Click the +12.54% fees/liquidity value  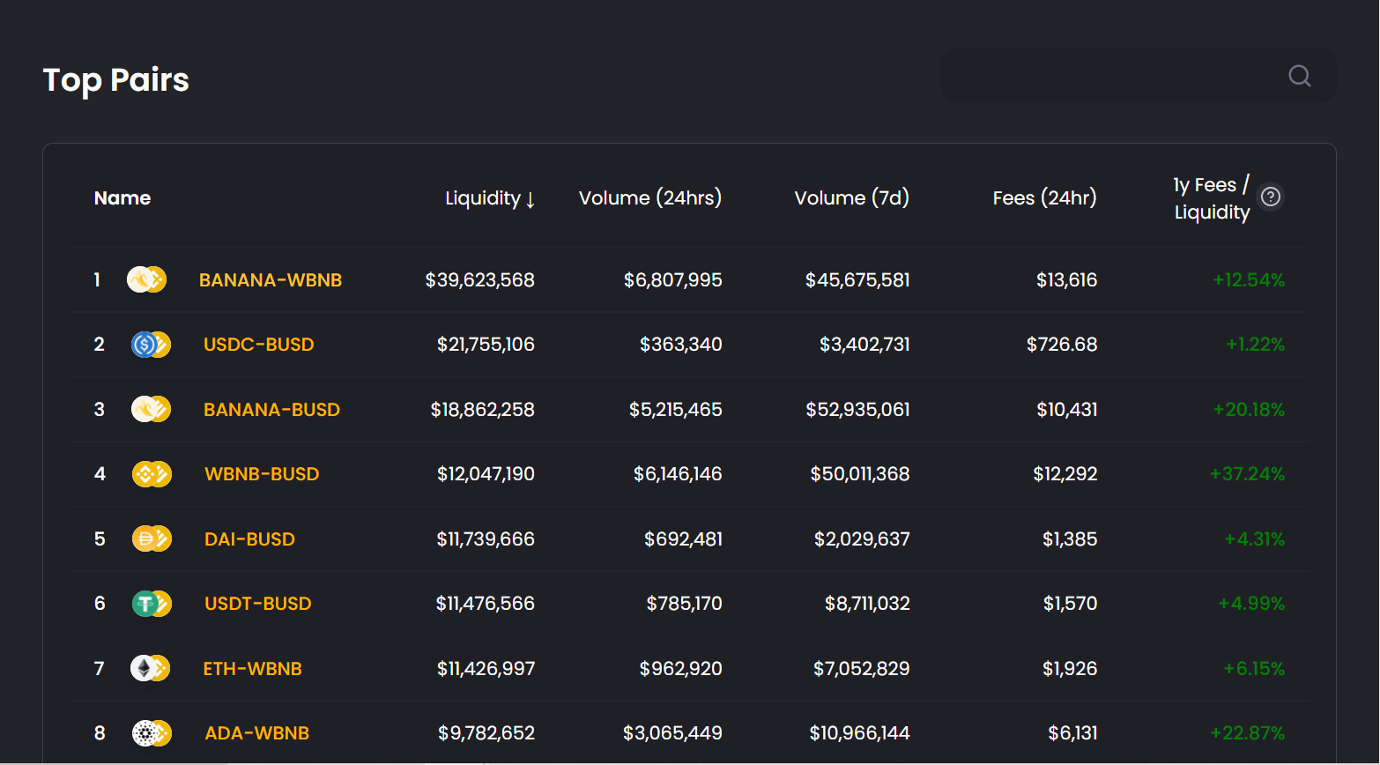1249,280
